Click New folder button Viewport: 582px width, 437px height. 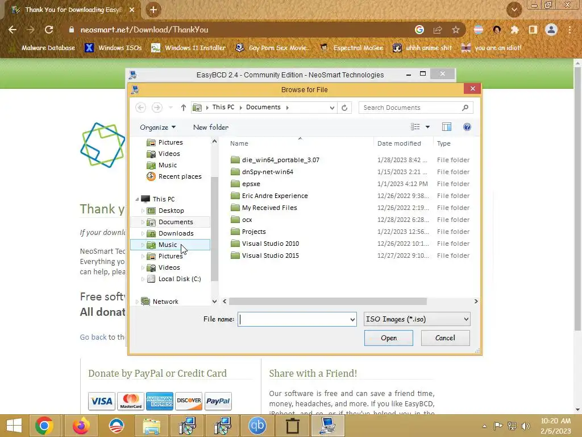pos(211,127)
